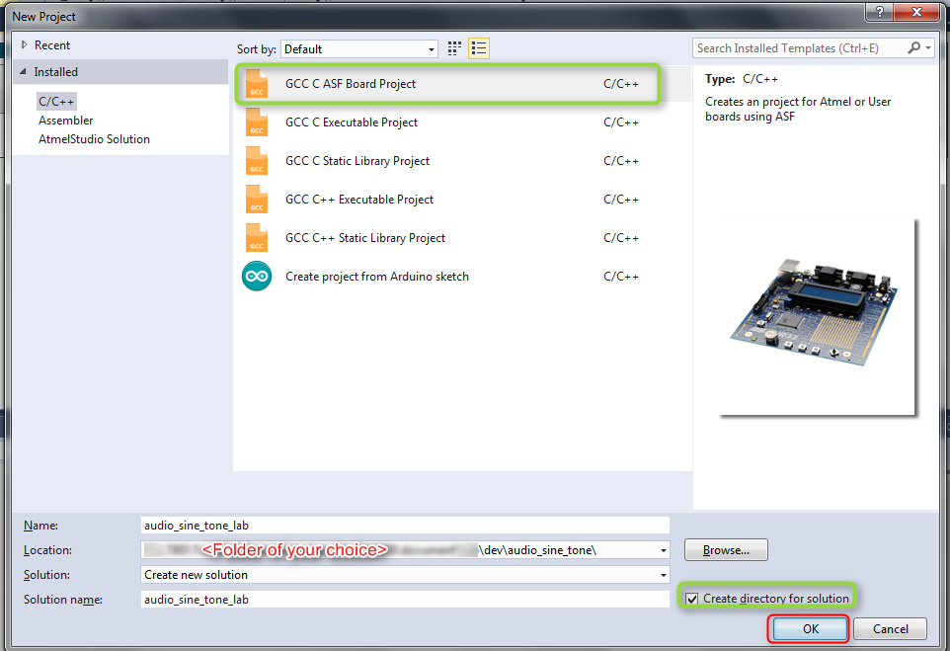Image resolution: width=950 pixels, height=651 pixels.
Task: Toggle Create directory for solution checkbox
Action: 692,599
